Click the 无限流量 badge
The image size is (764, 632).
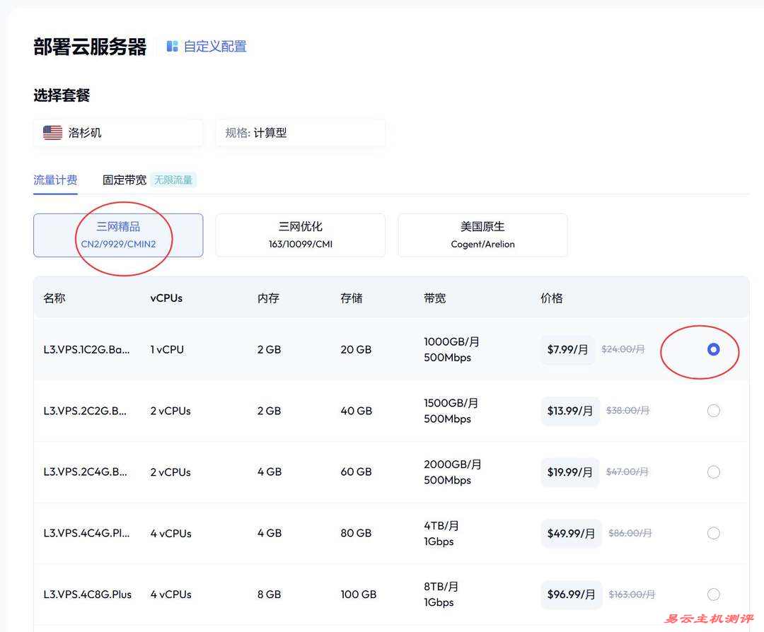click(x=173, y=180)
